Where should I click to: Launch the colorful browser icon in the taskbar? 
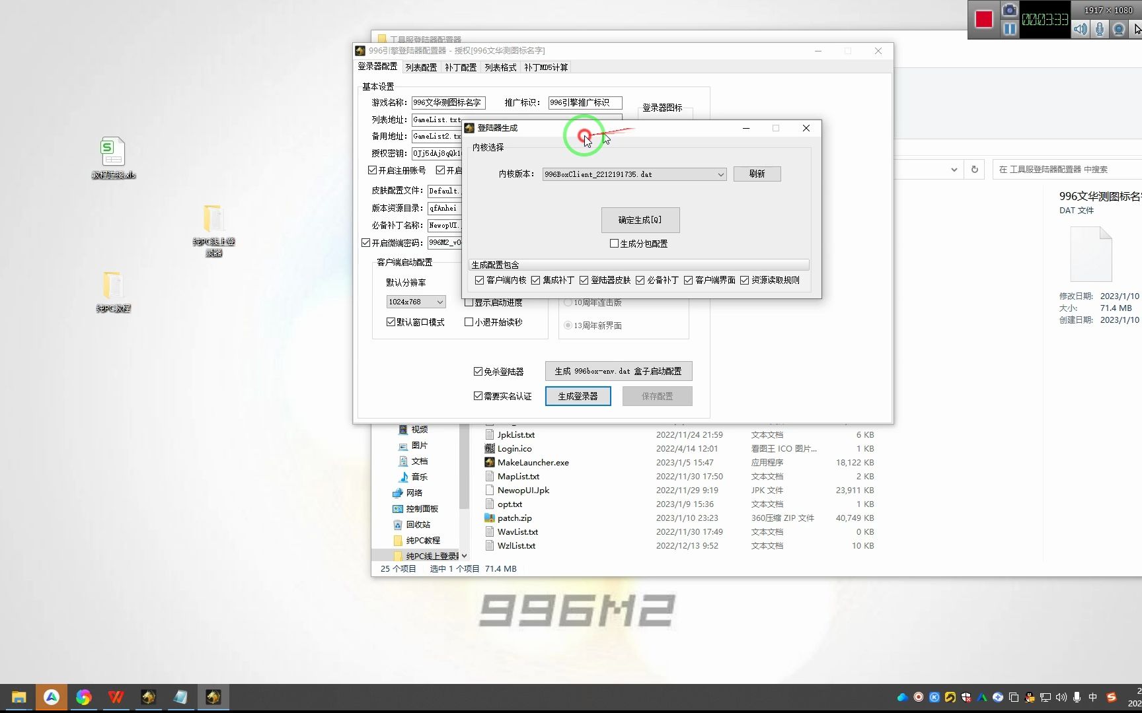tap(83, 697)
